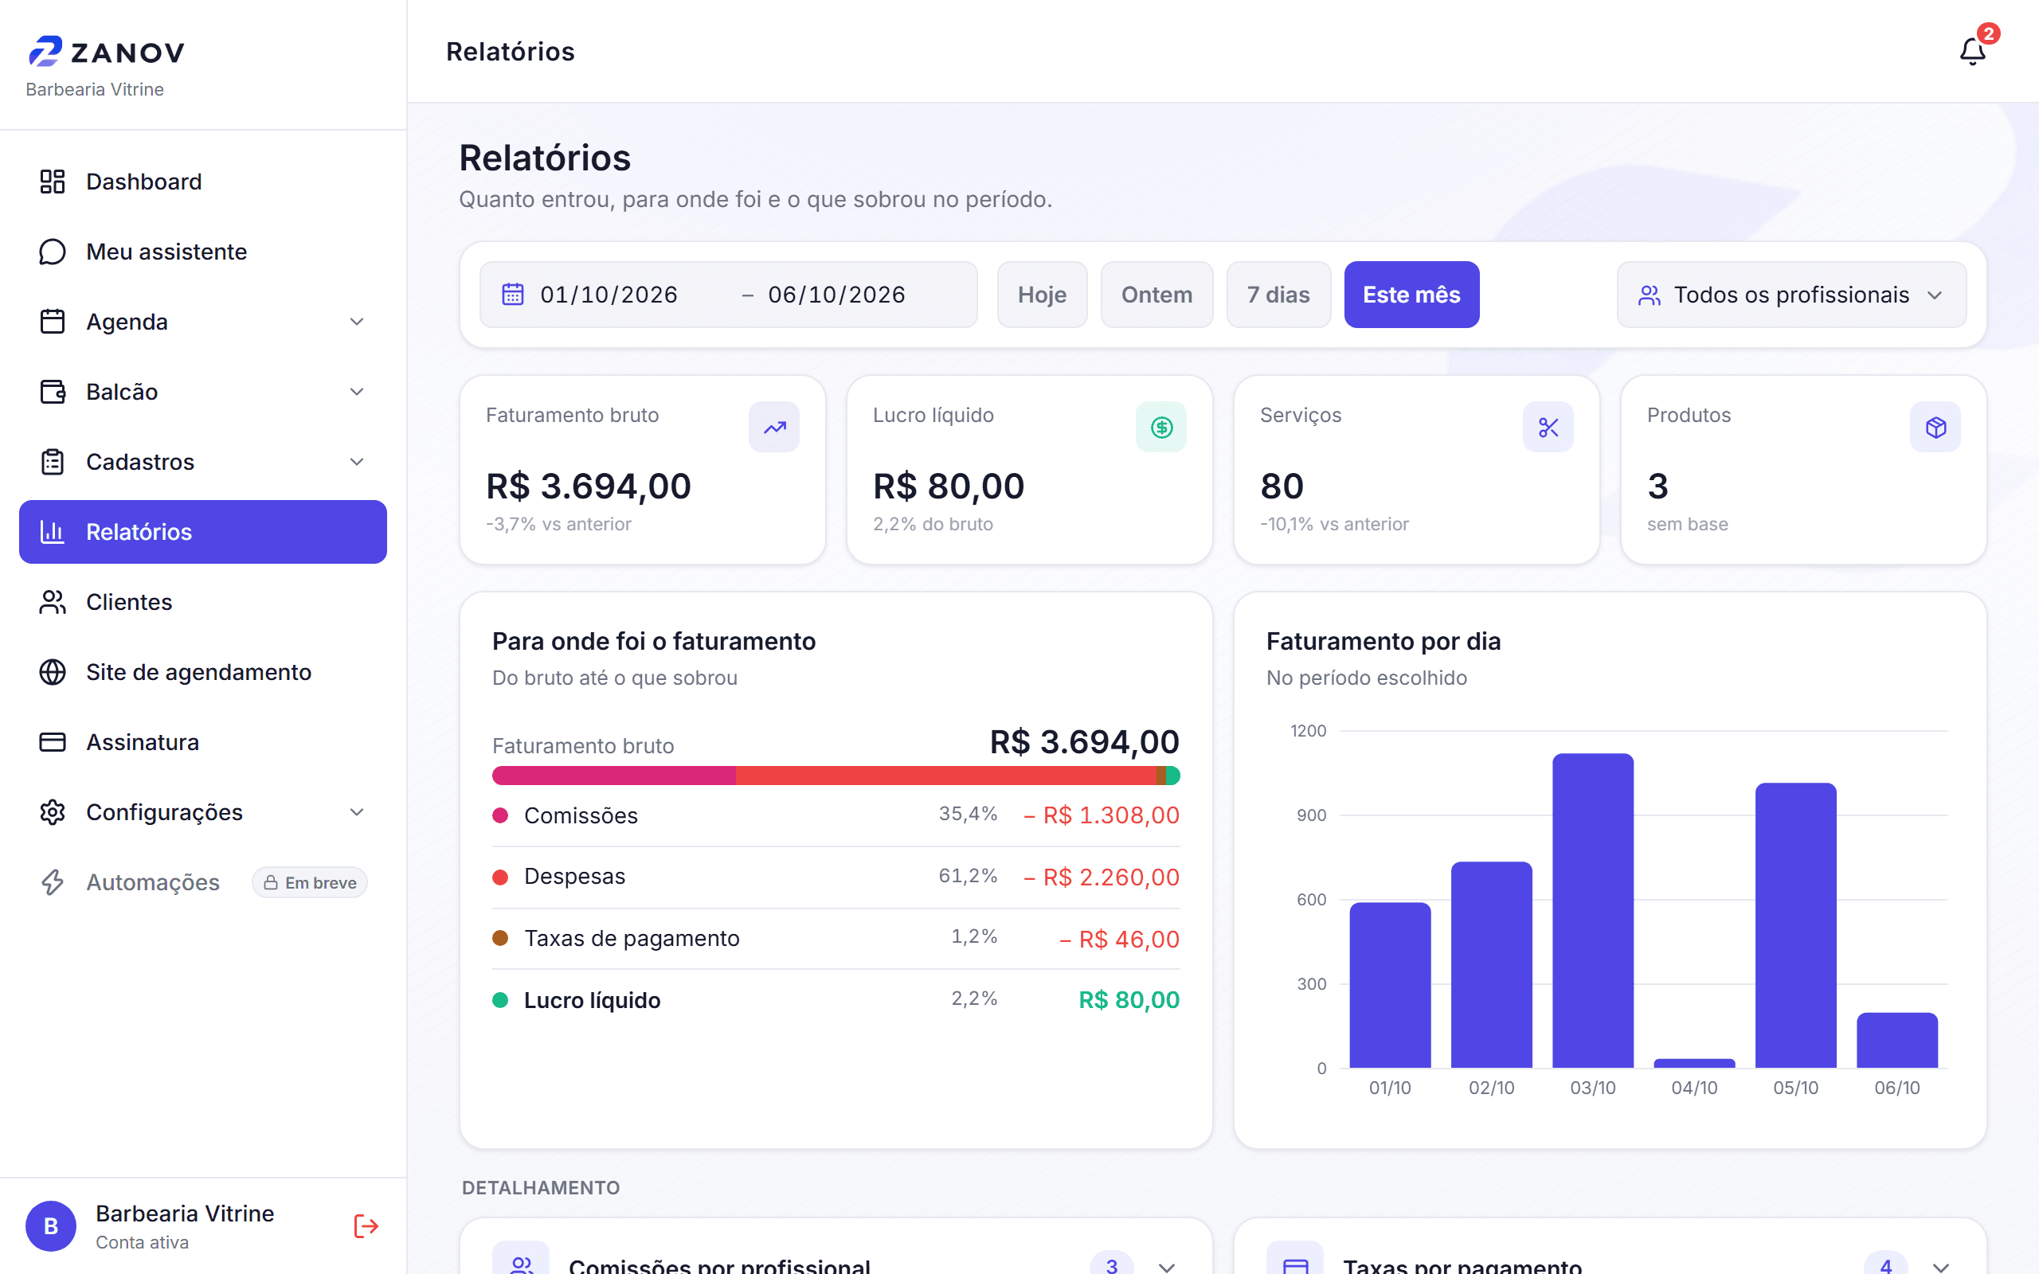Click the box icon on Produtos card

click(x=1935, y=428)
